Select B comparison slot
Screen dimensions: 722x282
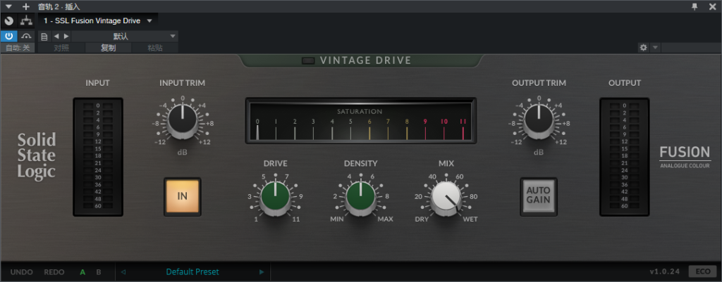tap(99, 272)
